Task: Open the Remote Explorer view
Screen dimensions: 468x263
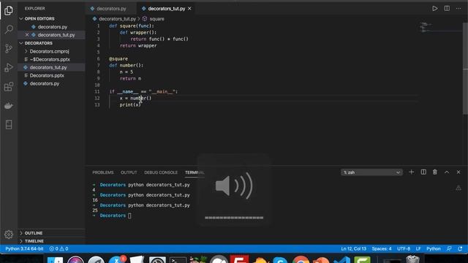Action: coord(9,125)
